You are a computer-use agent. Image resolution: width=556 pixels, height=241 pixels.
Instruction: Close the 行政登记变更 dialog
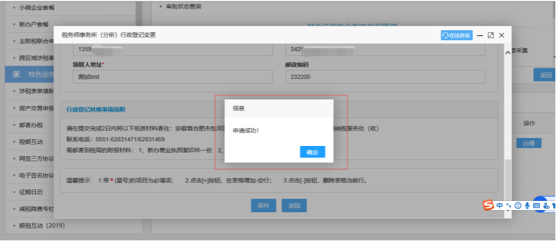click(x=501, y=35)
